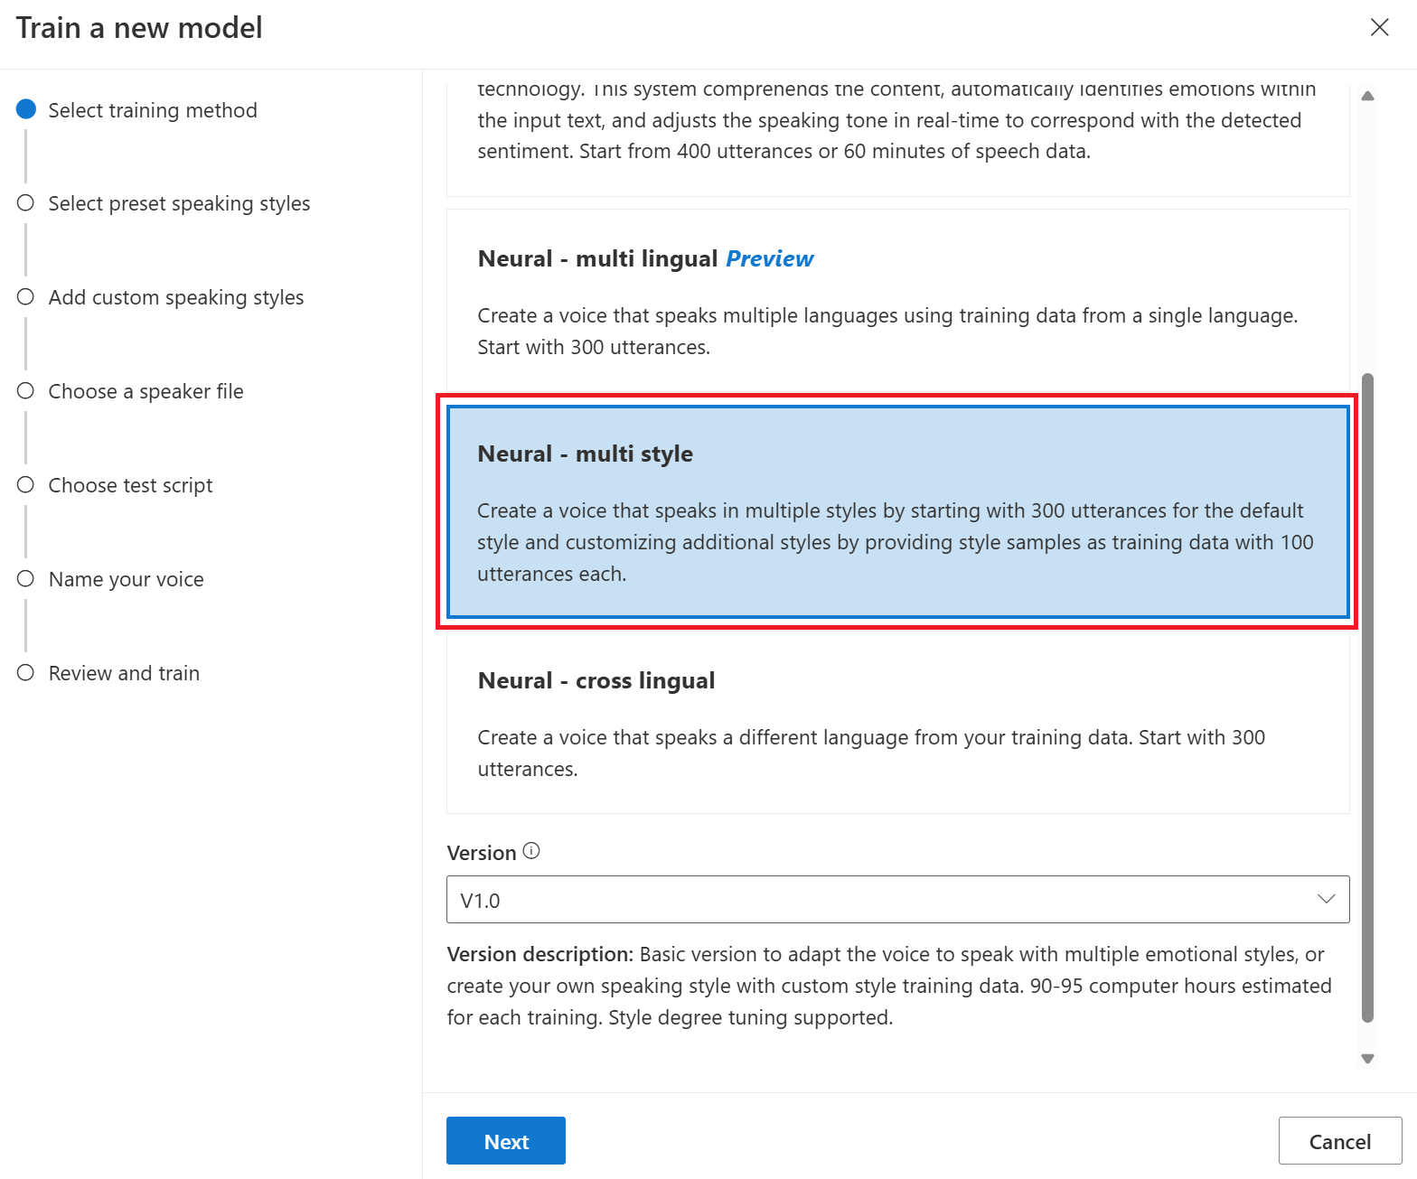Click the Select training method step indicator

tap(26, 109)
